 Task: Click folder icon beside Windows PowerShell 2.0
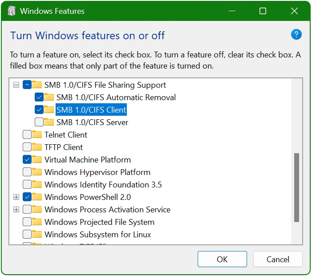[37, 197]
